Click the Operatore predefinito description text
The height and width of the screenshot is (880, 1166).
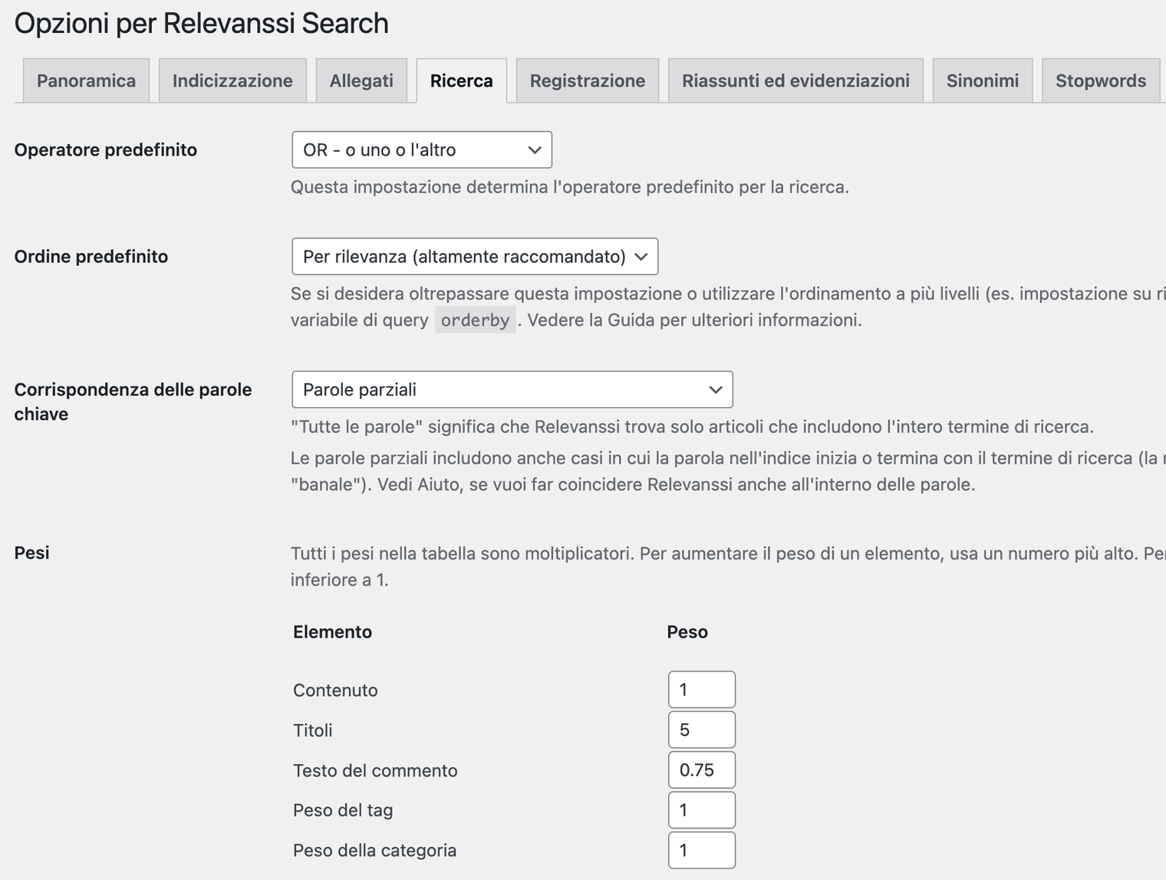pyautogui.click(x=570, y=187)
